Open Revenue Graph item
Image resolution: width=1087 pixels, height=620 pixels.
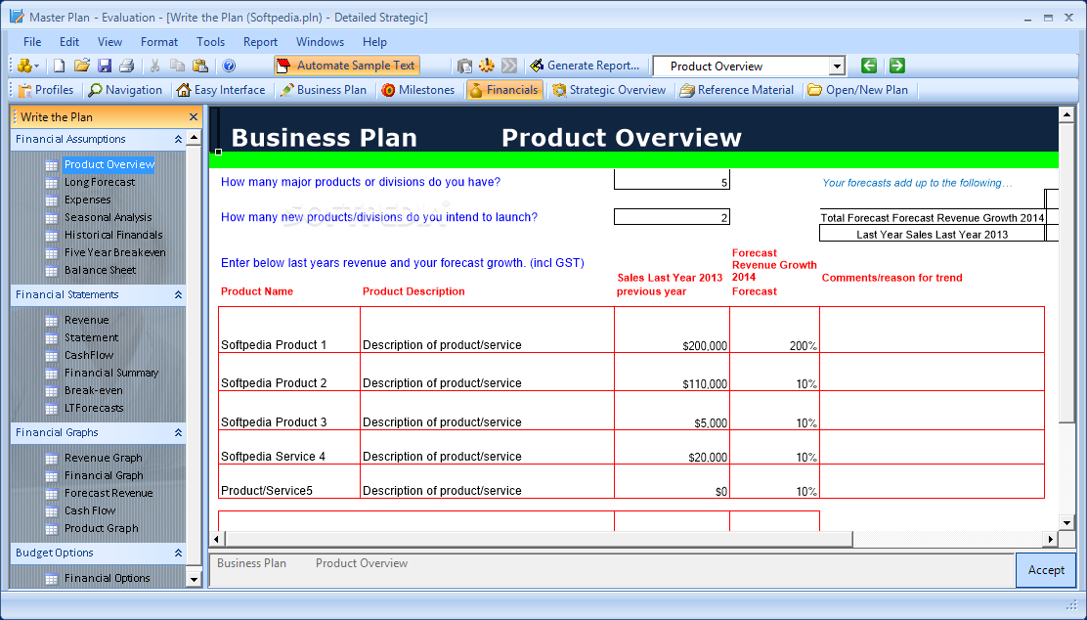tap(104, 458)
